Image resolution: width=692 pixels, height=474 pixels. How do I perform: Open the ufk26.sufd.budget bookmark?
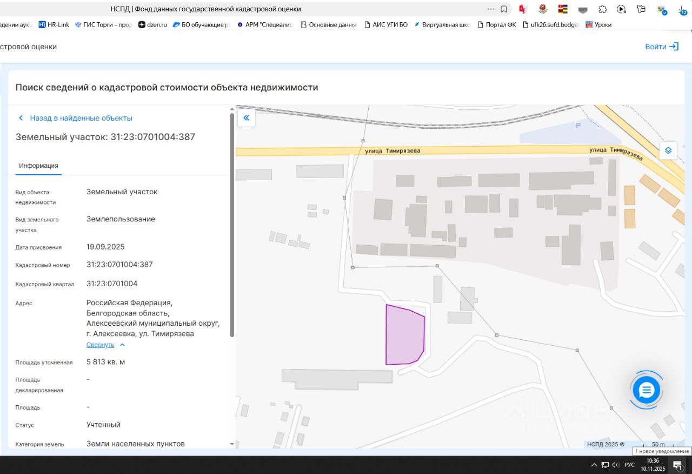pyautogui.click(x=551, y=24)
